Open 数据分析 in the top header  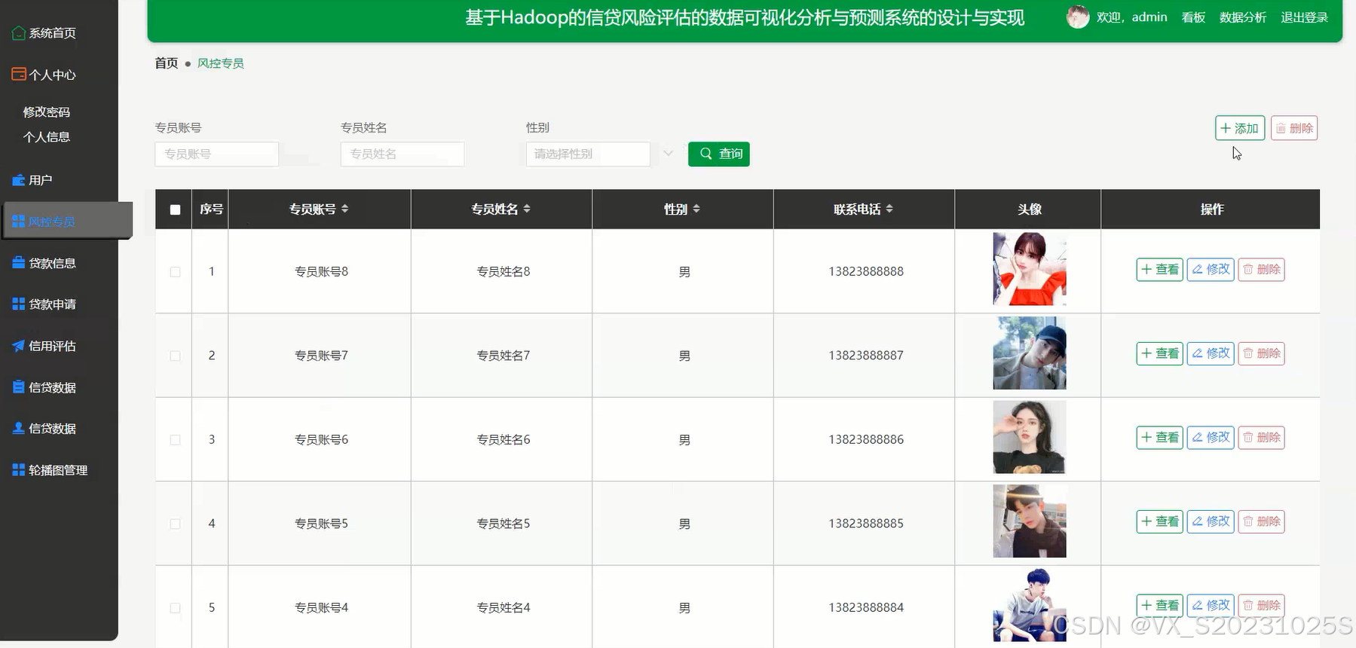pos(1243,17)
